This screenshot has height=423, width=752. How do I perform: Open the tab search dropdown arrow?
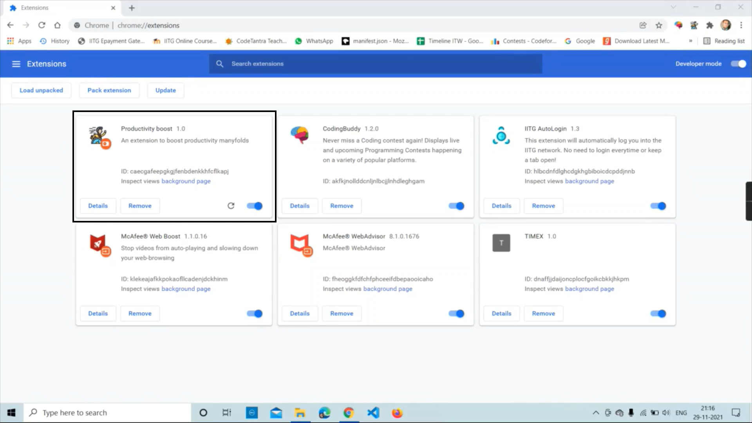[x=673, y=7]
